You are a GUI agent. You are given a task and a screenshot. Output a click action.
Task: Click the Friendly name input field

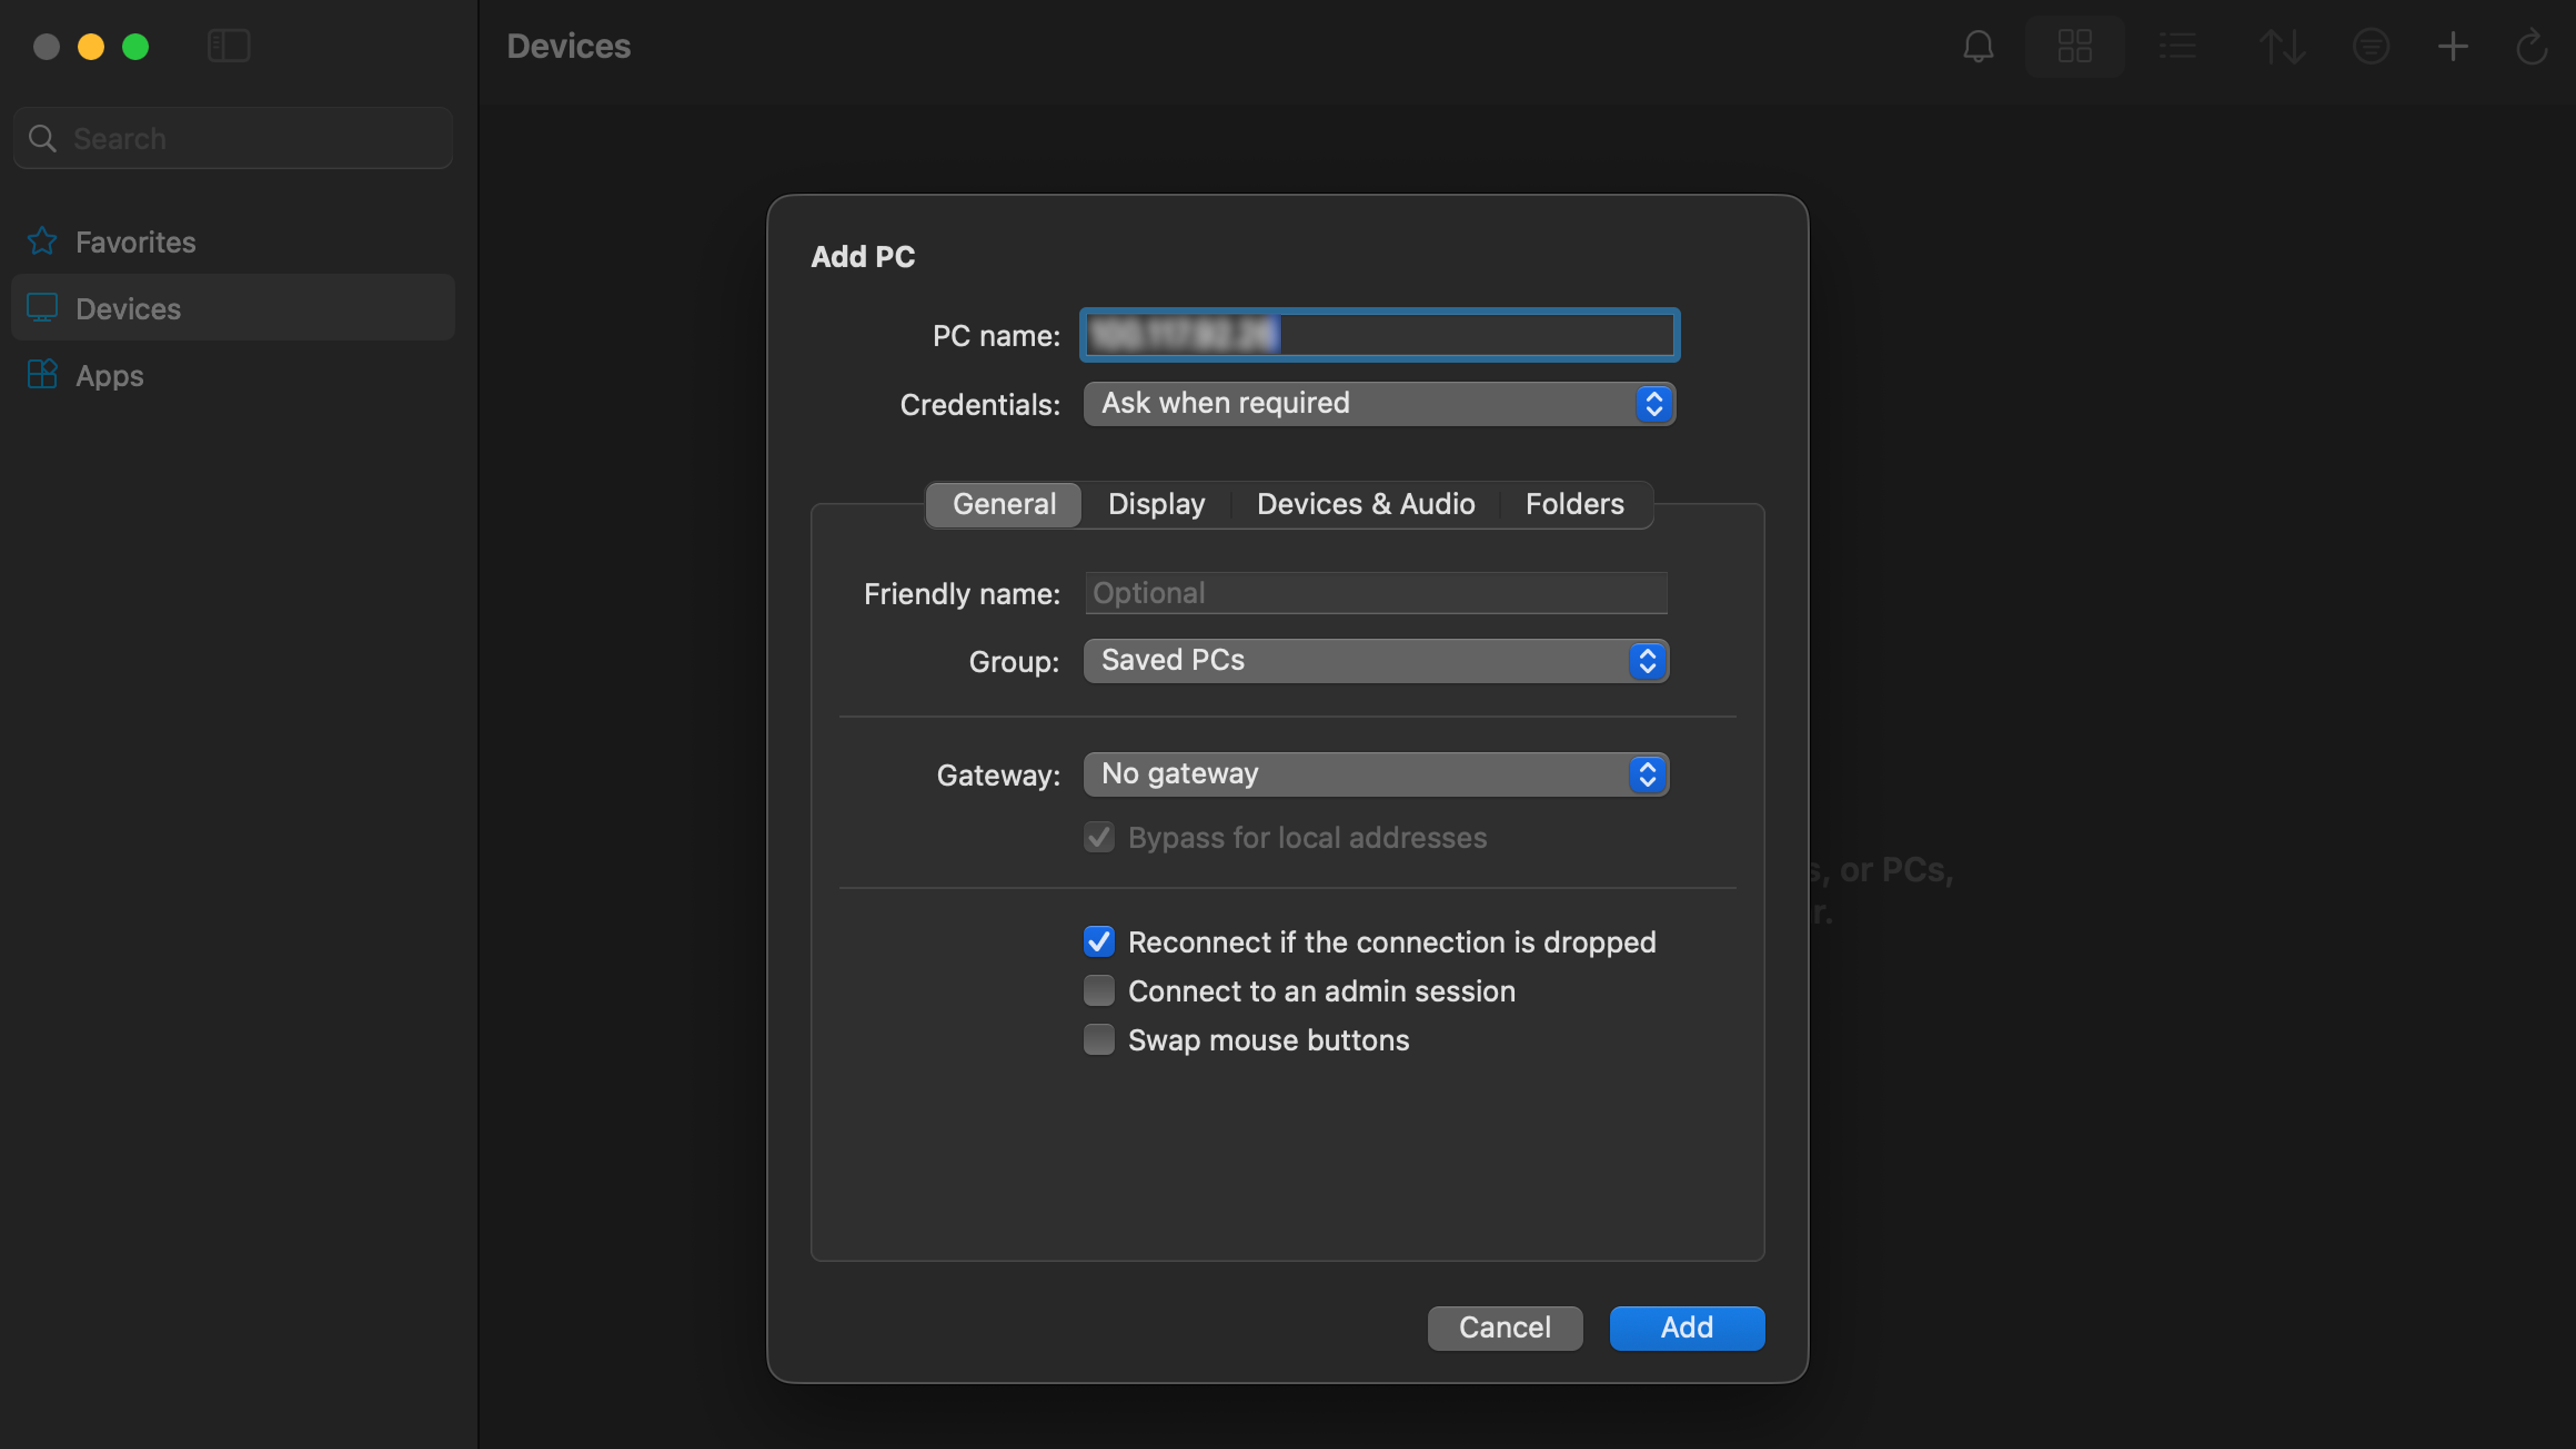point(1375,593)
